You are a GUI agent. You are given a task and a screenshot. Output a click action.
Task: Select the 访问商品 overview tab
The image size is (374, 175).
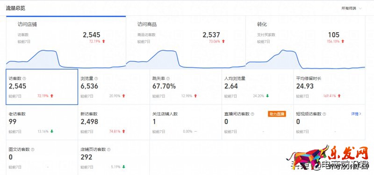186,42
